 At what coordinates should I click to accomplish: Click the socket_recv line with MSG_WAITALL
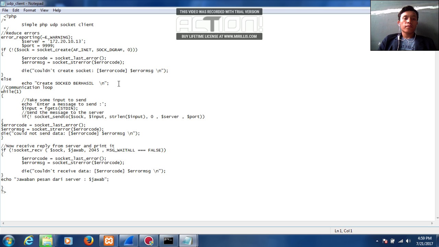83,150
